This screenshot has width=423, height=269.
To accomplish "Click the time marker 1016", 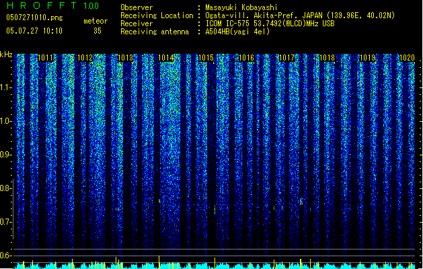I will point(246,58).
